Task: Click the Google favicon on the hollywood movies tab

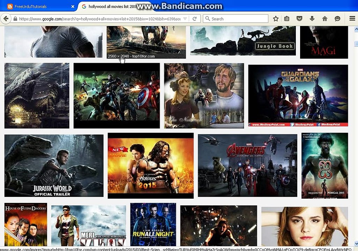Action: click(x=84, y=7)
